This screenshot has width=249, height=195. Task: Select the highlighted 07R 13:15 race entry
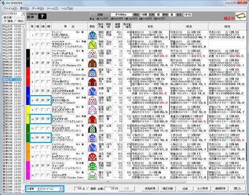click(11, 80)
